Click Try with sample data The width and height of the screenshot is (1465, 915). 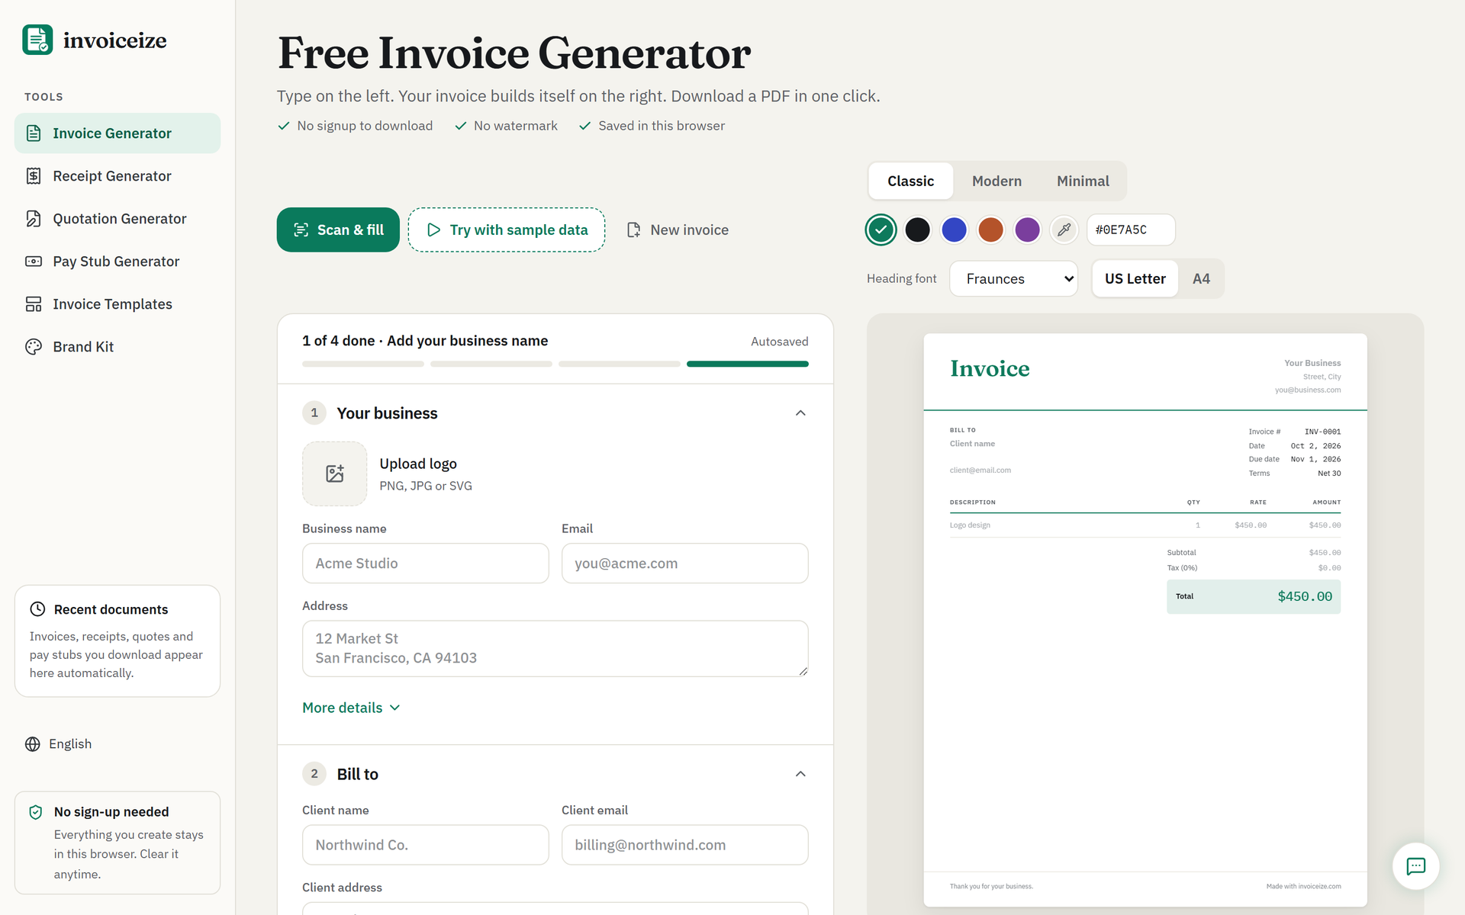tap(507, 230)
